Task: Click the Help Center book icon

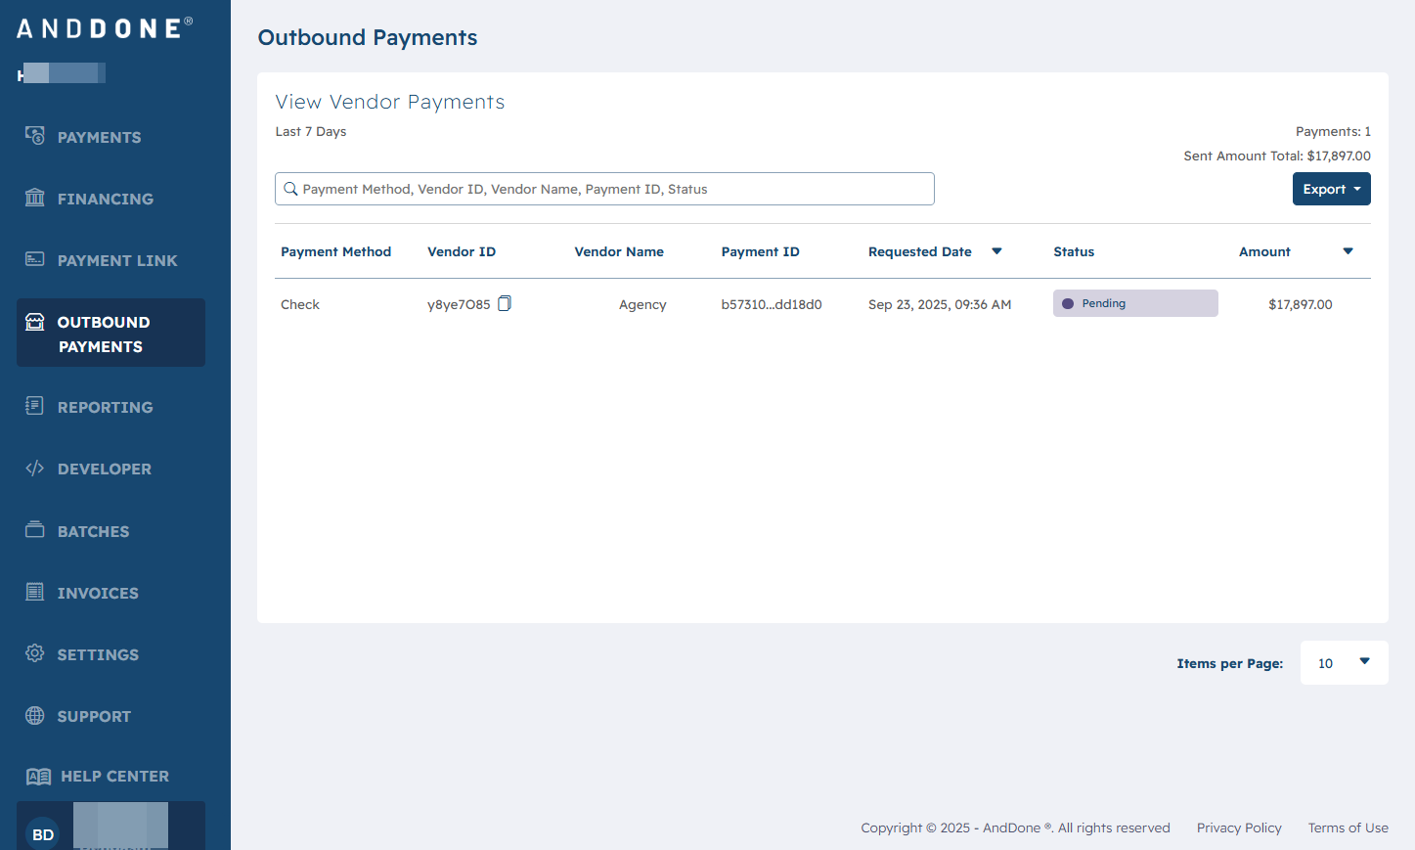Action: pos(38,777)
